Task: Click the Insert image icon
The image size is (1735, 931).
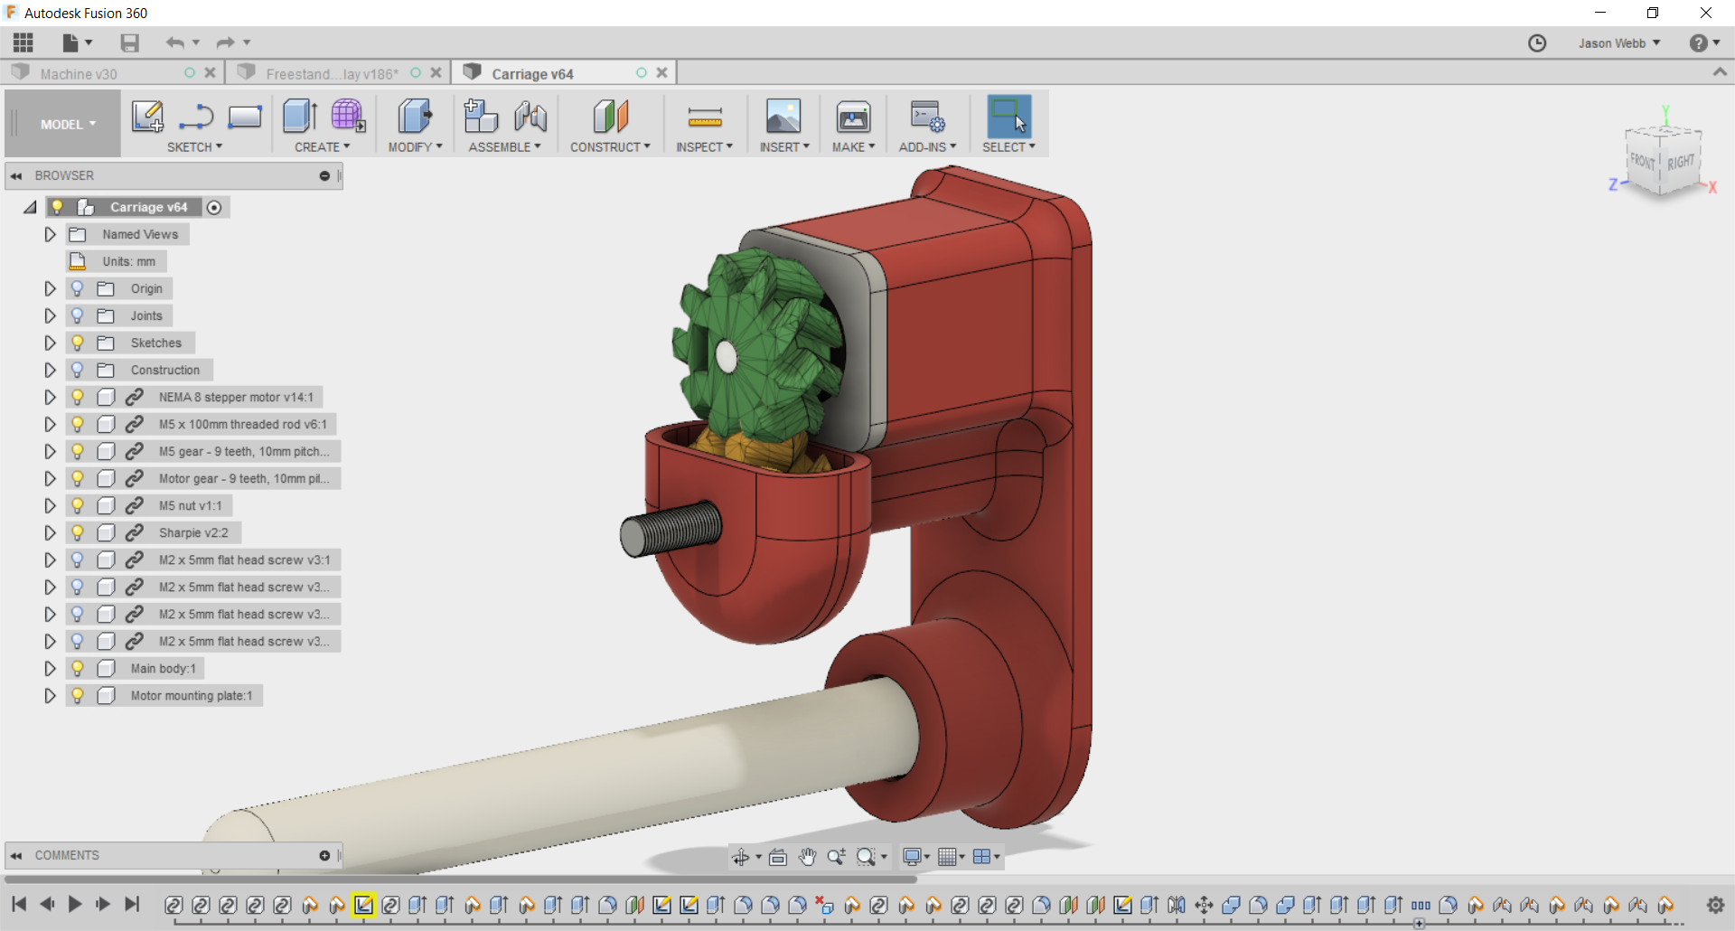Action: 783,117
